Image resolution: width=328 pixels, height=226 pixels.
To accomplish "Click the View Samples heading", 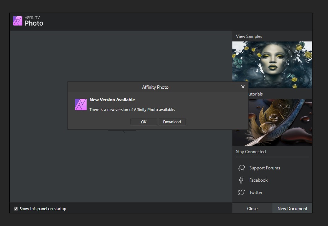I will [249, 36].
